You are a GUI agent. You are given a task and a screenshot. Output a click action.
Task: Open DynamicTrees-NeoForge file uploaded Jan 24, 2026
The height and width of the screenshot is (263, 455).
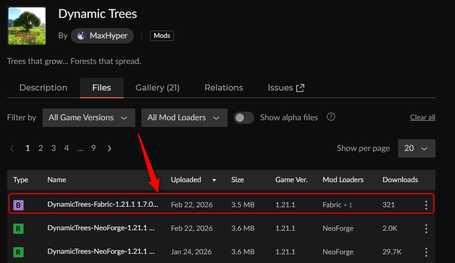101,251
